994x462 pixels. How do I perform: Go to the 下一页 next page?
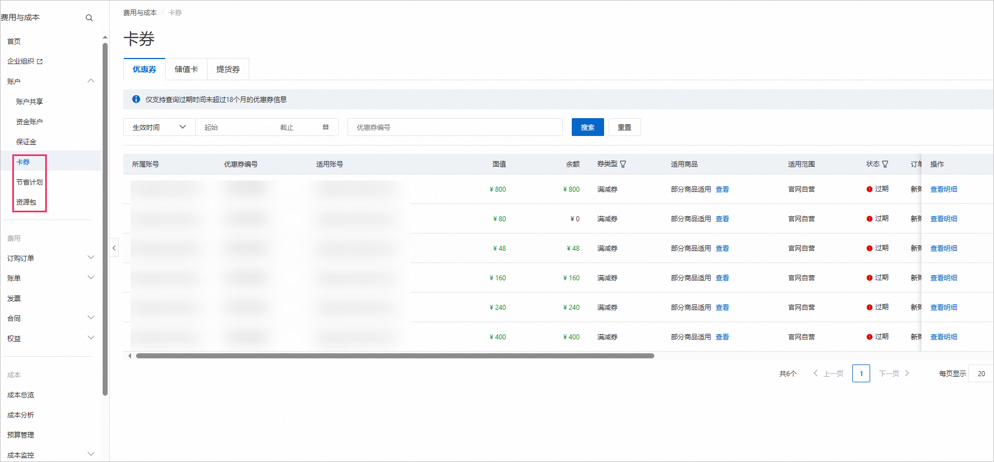[x=894, y=373]
